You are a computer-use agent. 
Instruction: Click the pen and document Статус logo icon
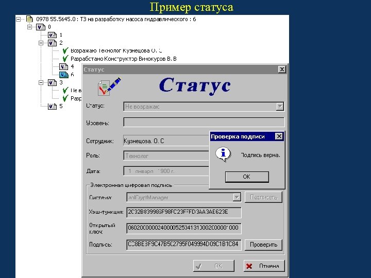point(109,86)
